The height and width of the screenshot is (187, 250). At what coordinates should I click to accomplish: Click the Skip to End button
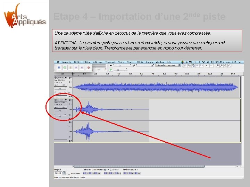(x=82, y=68)
